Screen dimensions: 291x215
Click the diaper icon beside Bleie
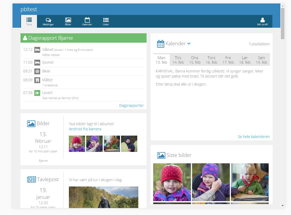pos(37,71)
